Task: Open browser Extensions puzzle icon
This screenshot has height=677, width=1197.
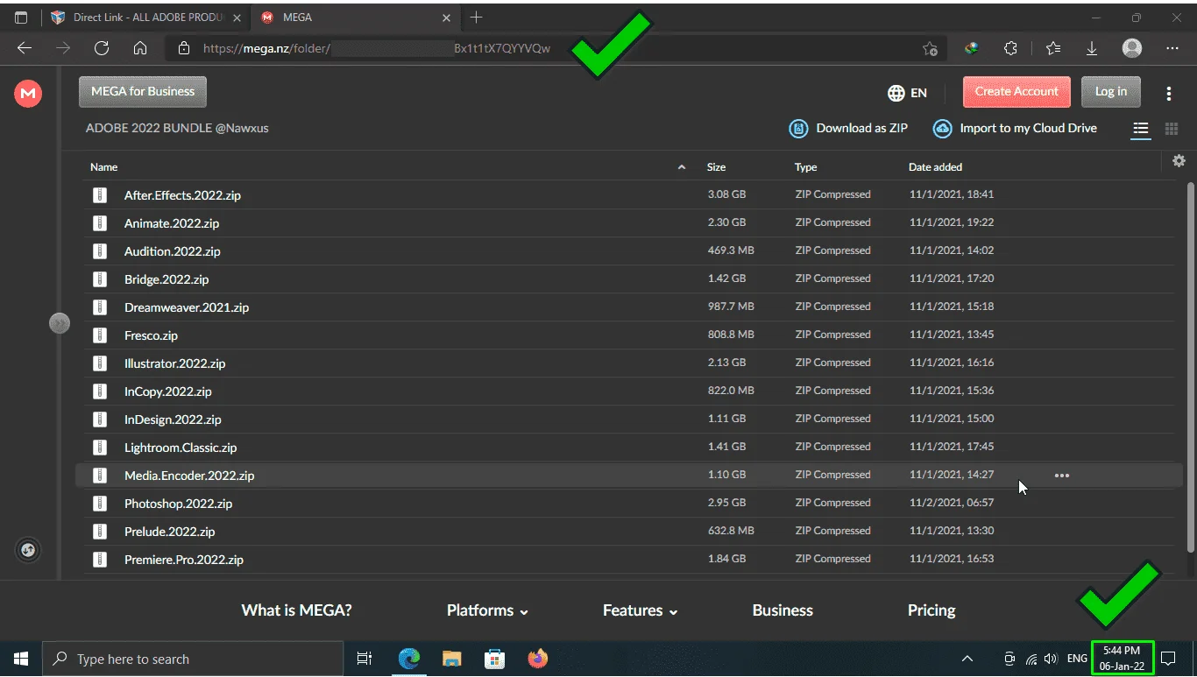Action: pyautogui.click(x=1010, y=49)
